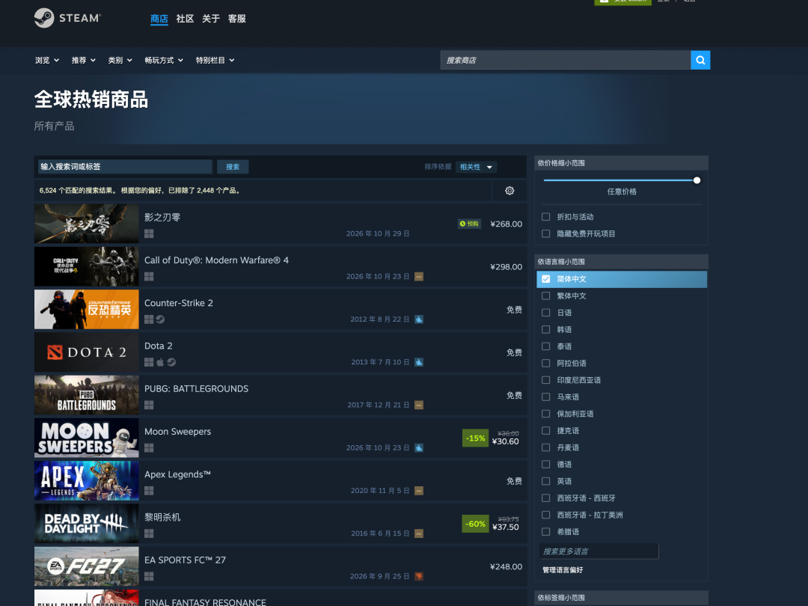The width and height of the screenshot is (808, 606).
Task: Check 德语 language filter
Action: pos(545,465)
